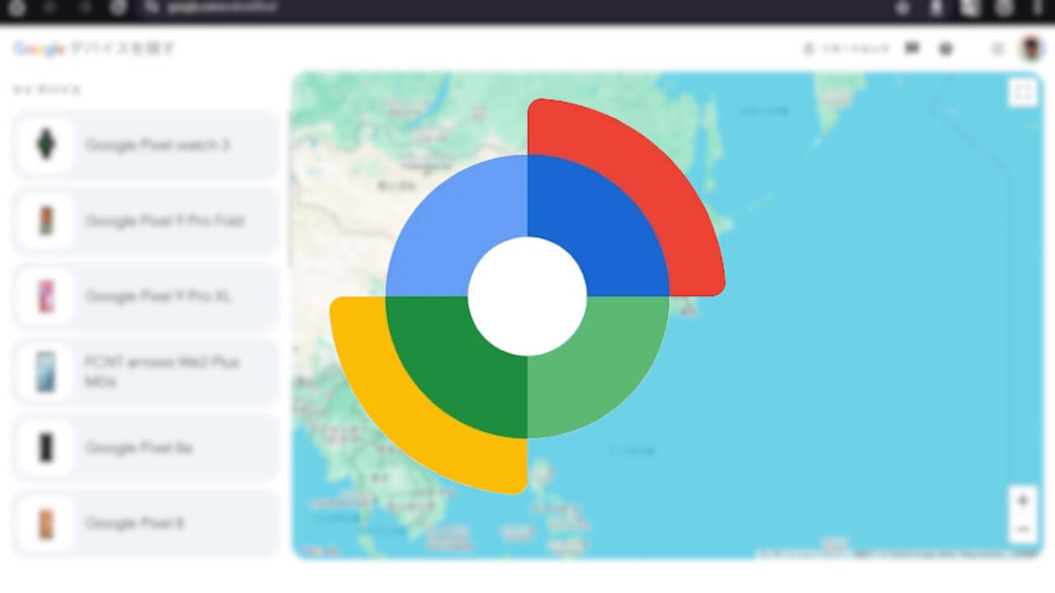
Task: Expand the map to fullscreen
Action: point(1023,92)
